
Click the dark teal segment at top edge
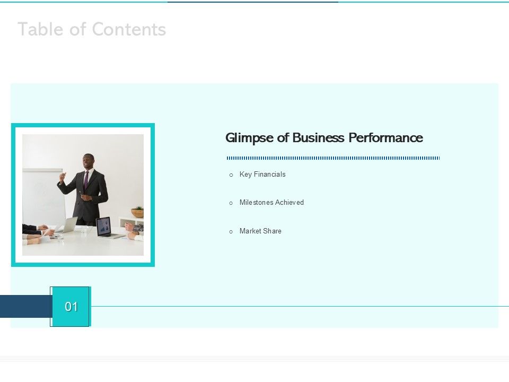point(252,2)
